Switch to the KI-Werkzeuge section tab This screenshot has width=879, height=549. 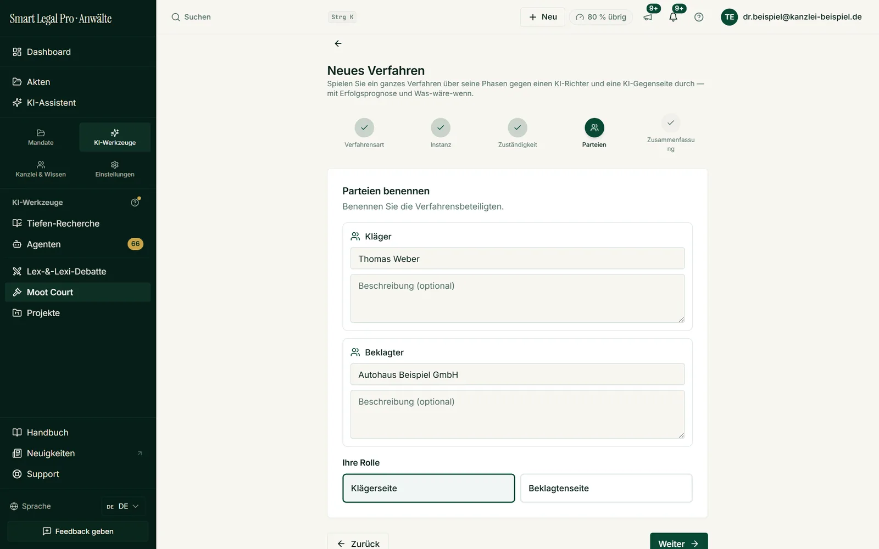[115, 137]
